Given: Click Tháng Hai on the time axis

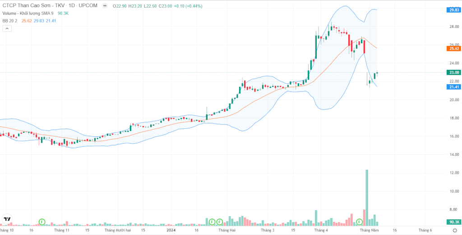Looking at the screenshot, I should click(x=227, y=230).
